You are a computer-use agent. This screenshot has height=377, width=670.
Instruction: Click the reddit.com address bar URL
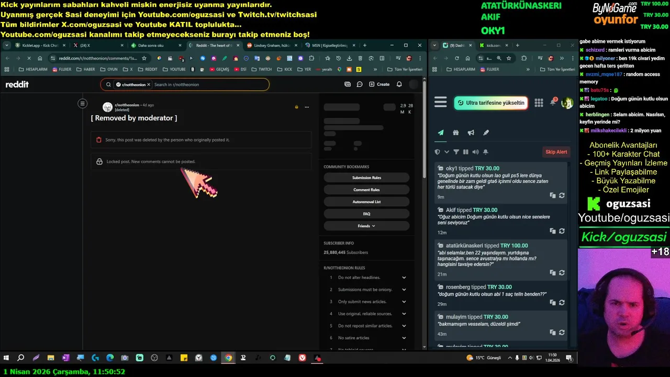pyautogui.click(x=97, y=58)
